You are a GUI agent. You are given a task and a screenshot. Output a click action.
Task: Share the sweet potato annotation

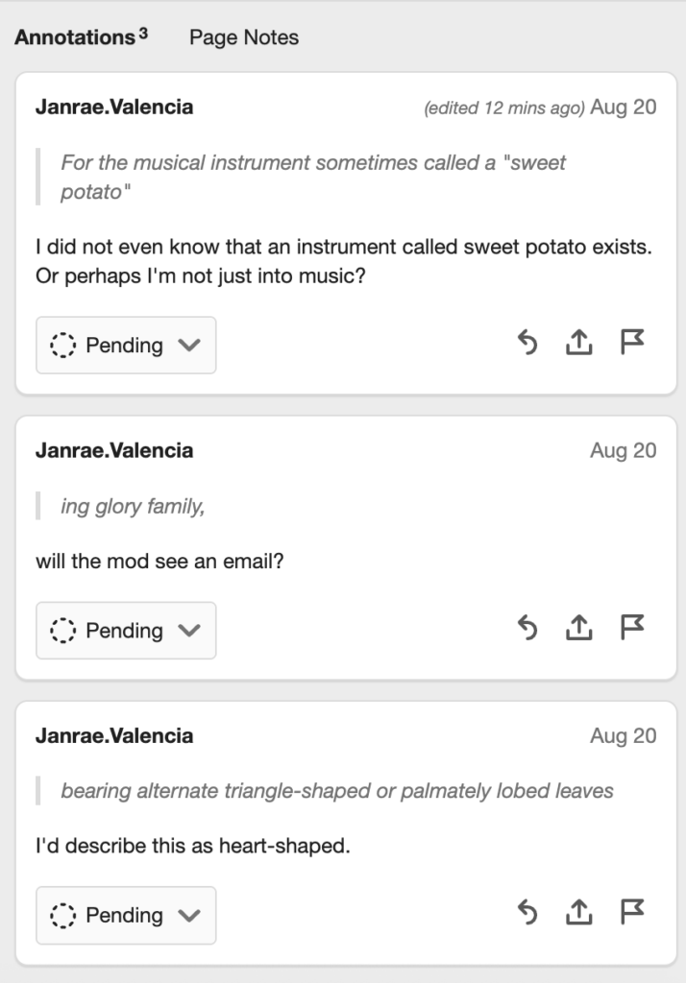(x=579, y=343)
